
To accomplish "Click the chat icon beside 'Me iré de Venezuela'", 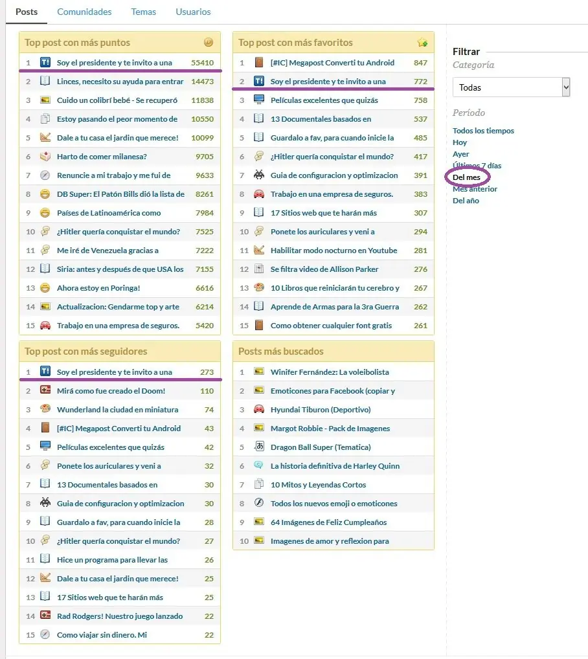I will (x=45, y=250).
